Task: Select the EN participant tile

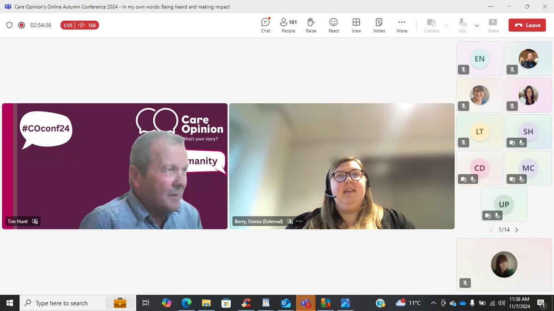Action: point(480,59)
